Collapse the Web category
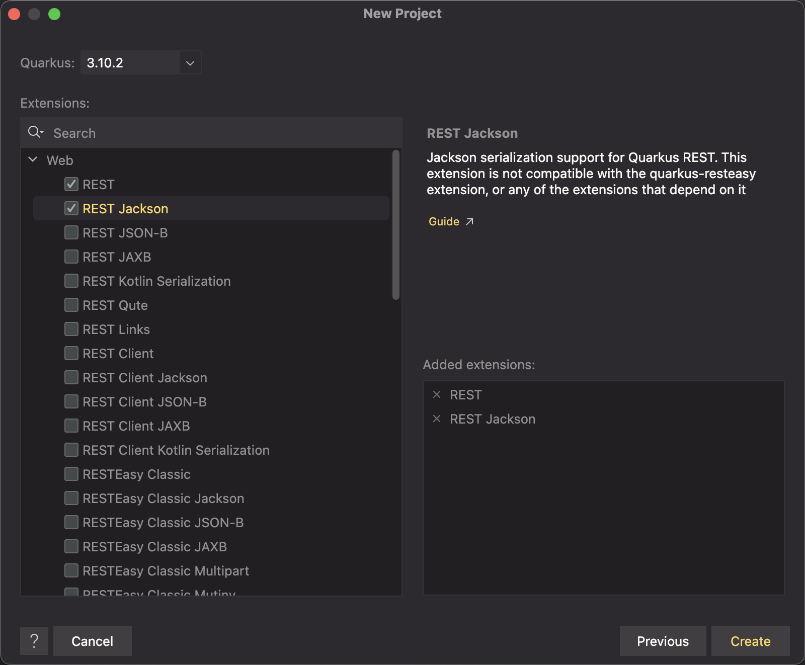 point(33,160)
